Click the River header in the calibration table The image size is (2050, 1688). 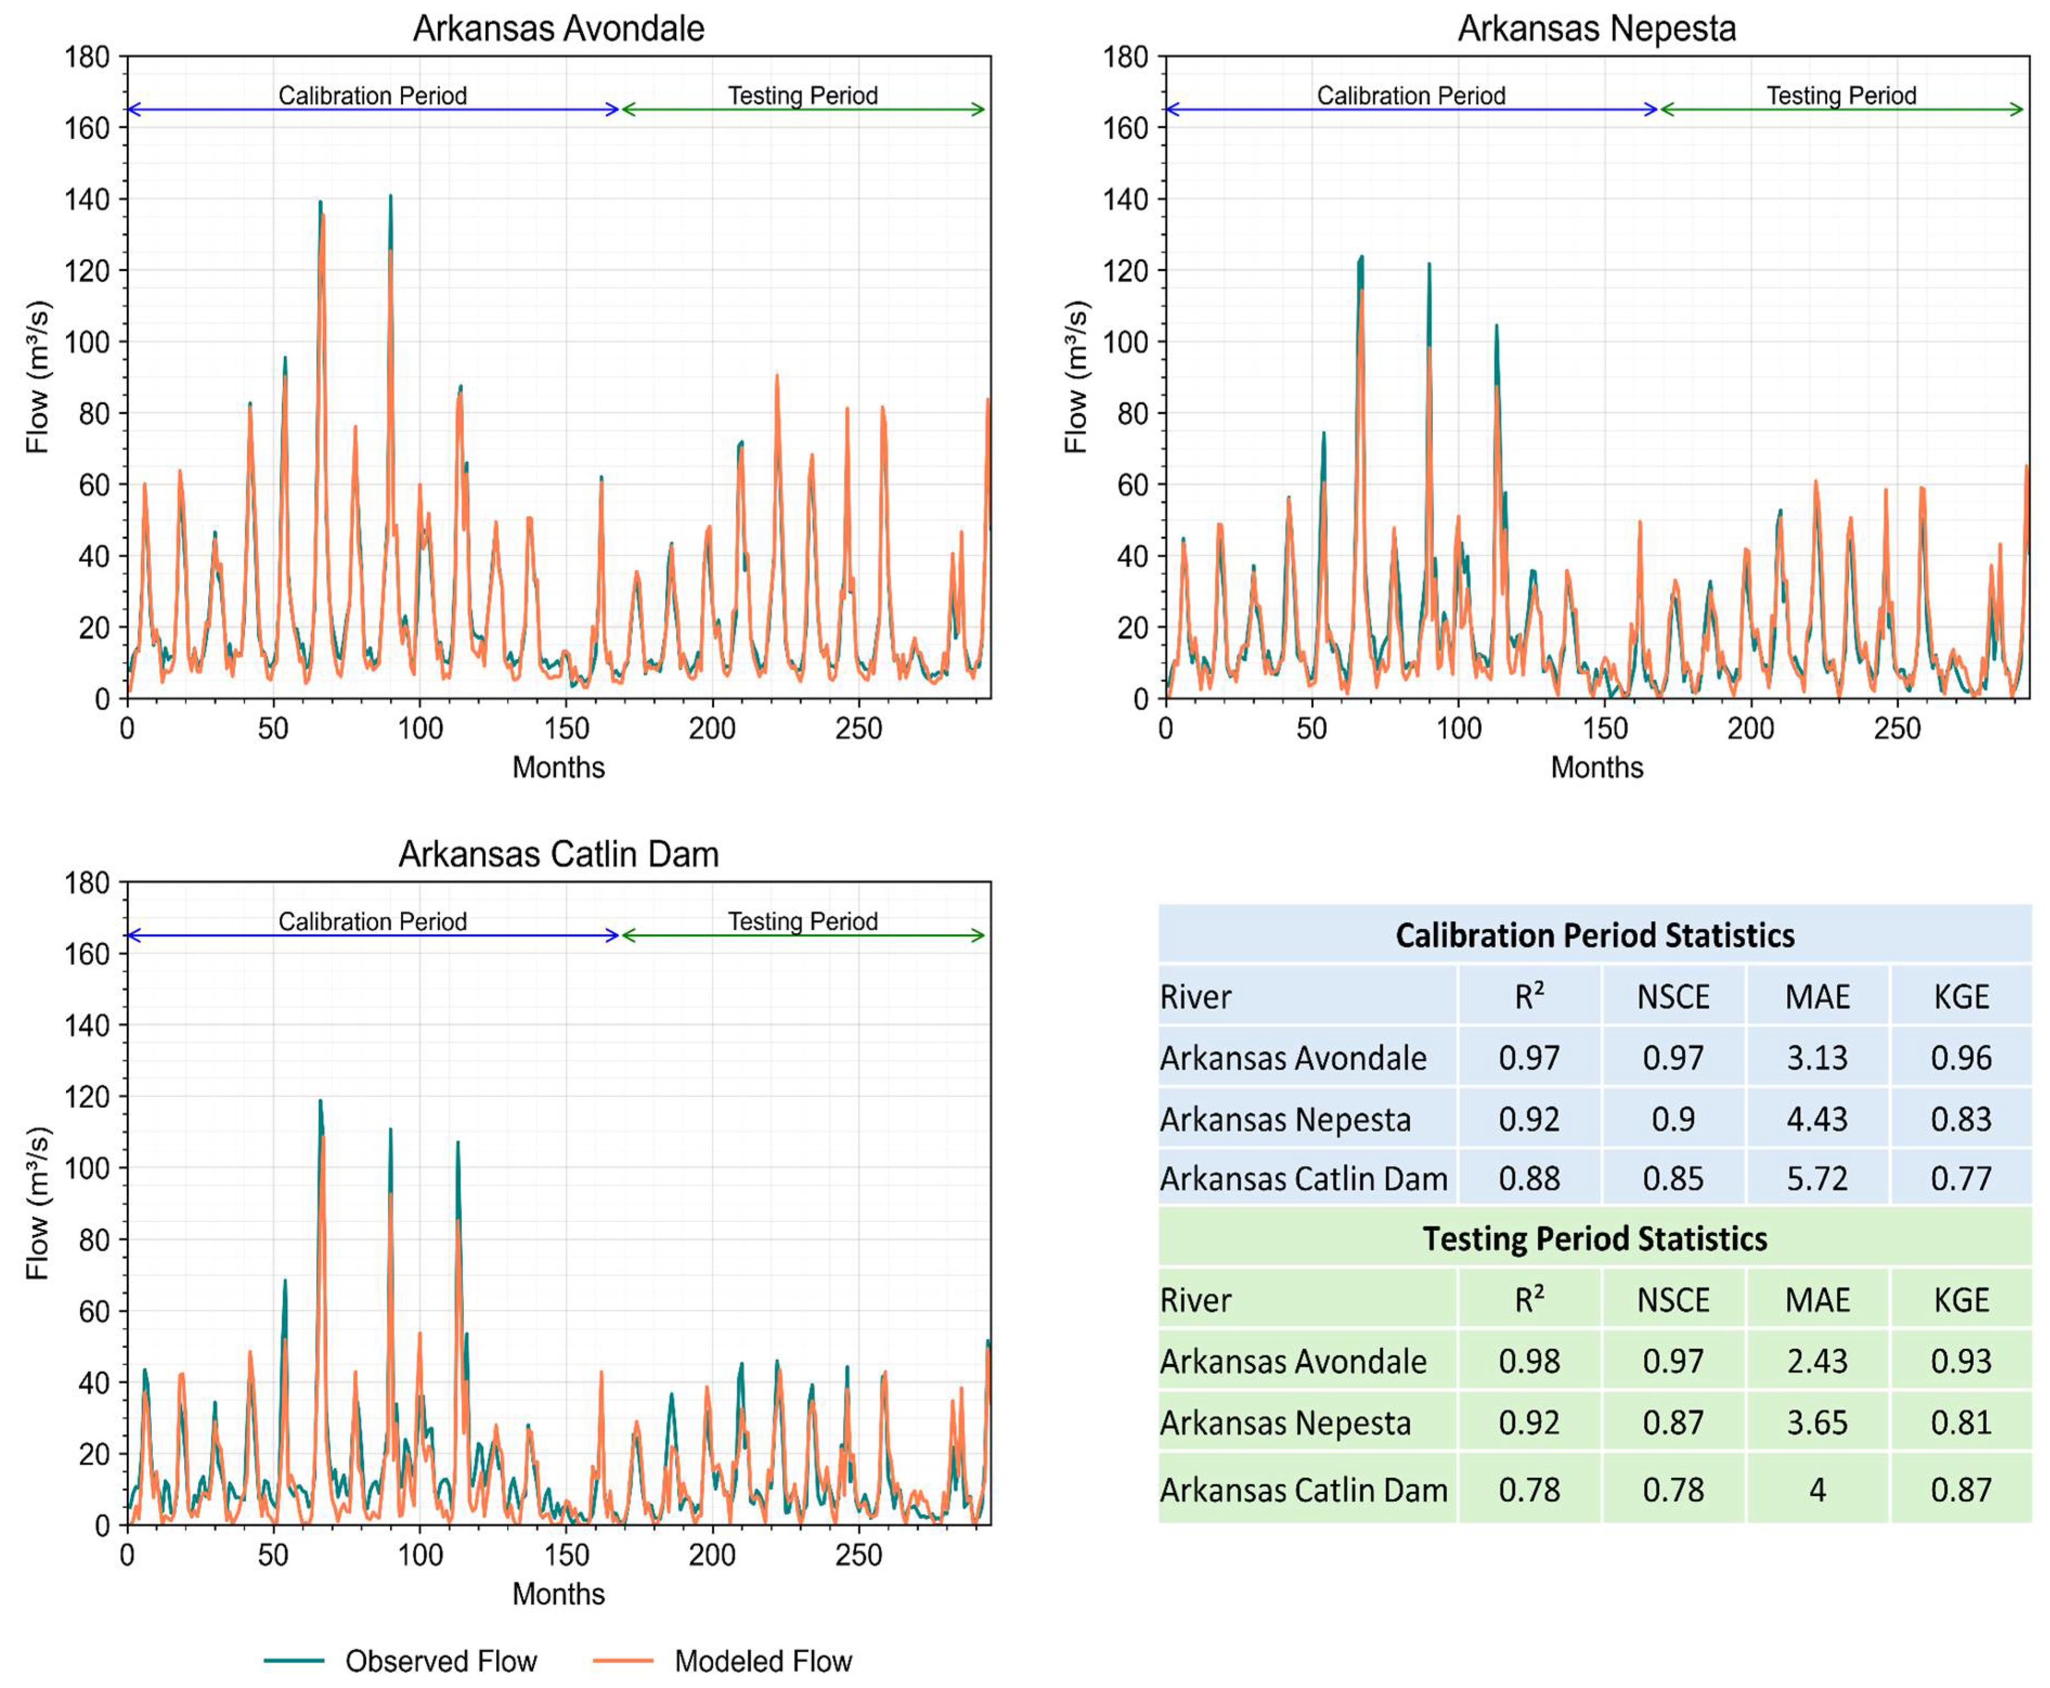[1195, 997]
